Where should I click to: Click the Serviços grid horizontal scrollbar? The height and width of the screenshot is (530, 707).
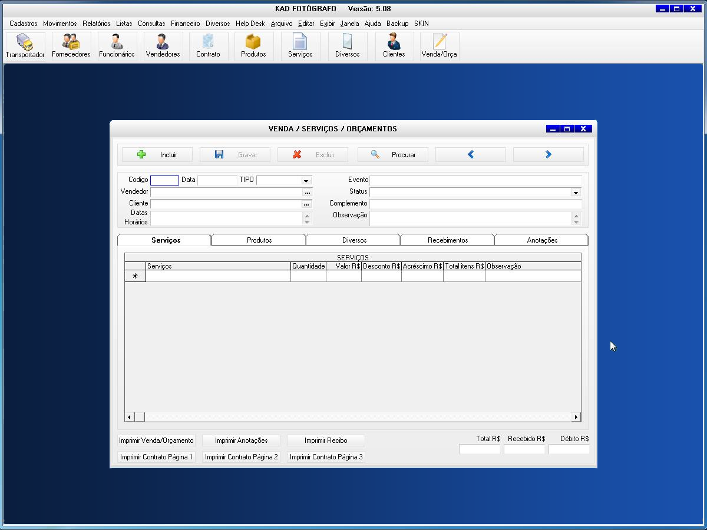353,417
